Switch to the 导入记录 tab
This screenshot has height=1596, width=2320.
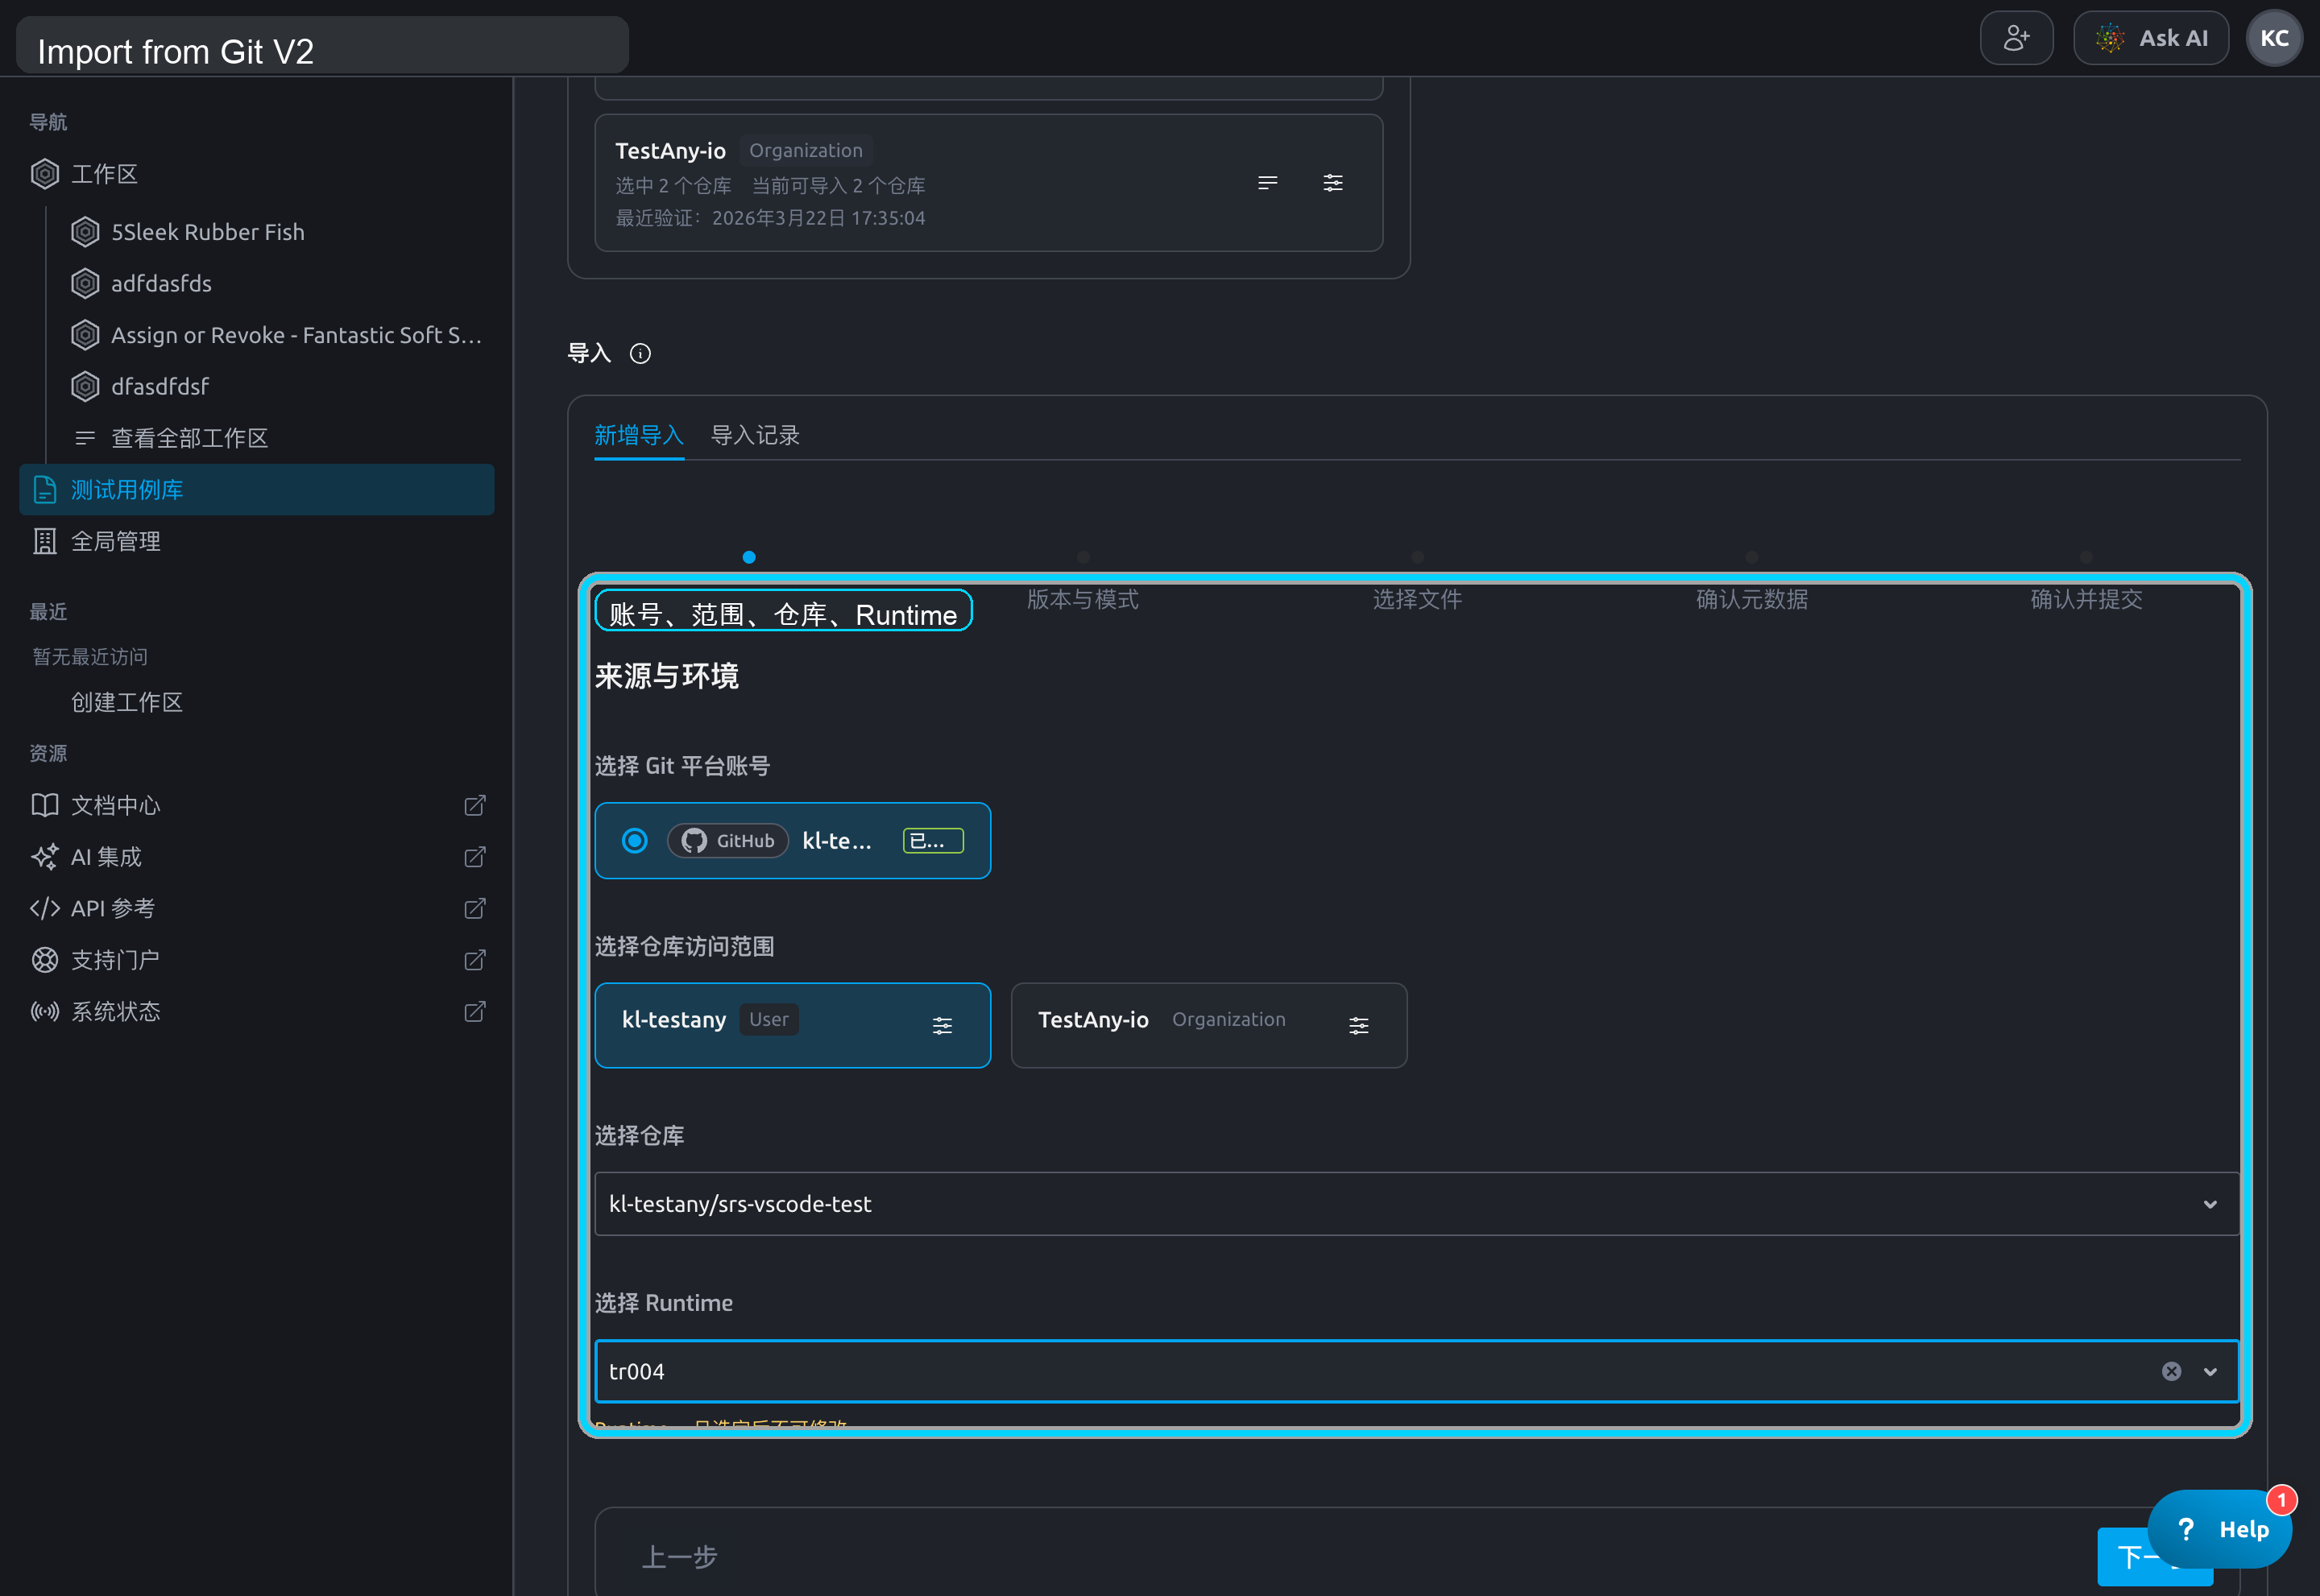coord(754,435)
